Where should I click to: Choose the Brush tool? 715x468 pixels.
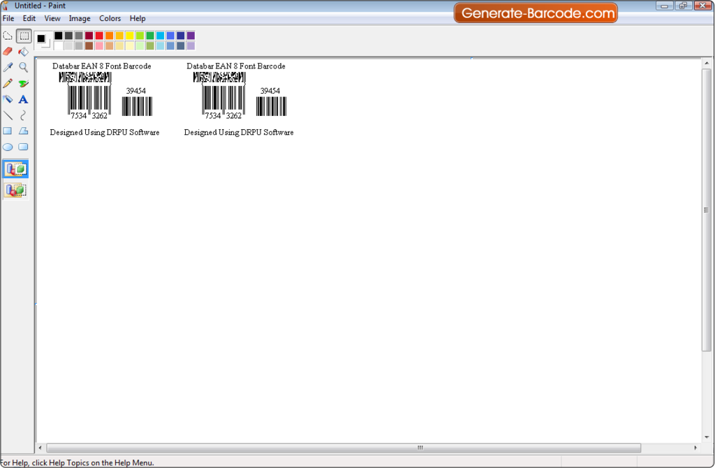[23, 83]
